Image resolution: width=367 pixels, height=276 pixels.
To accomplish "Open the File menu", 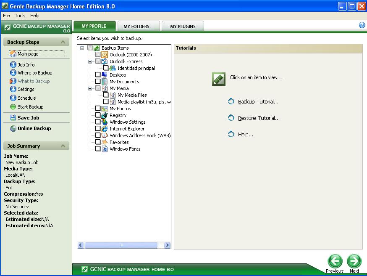I will click(x=6, y=16).
